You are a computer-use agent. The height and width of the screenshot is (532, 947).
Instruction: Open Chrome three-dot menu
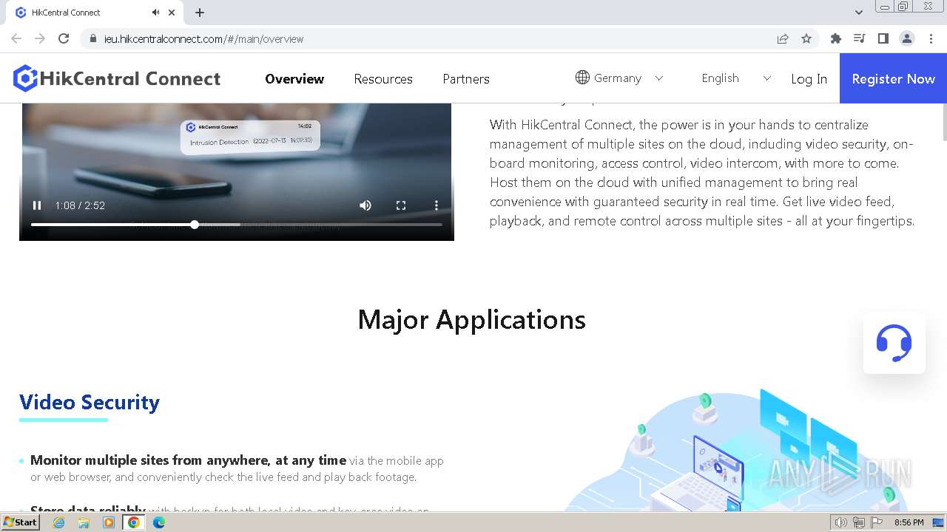pyautogui.click(x=931, y=38)
